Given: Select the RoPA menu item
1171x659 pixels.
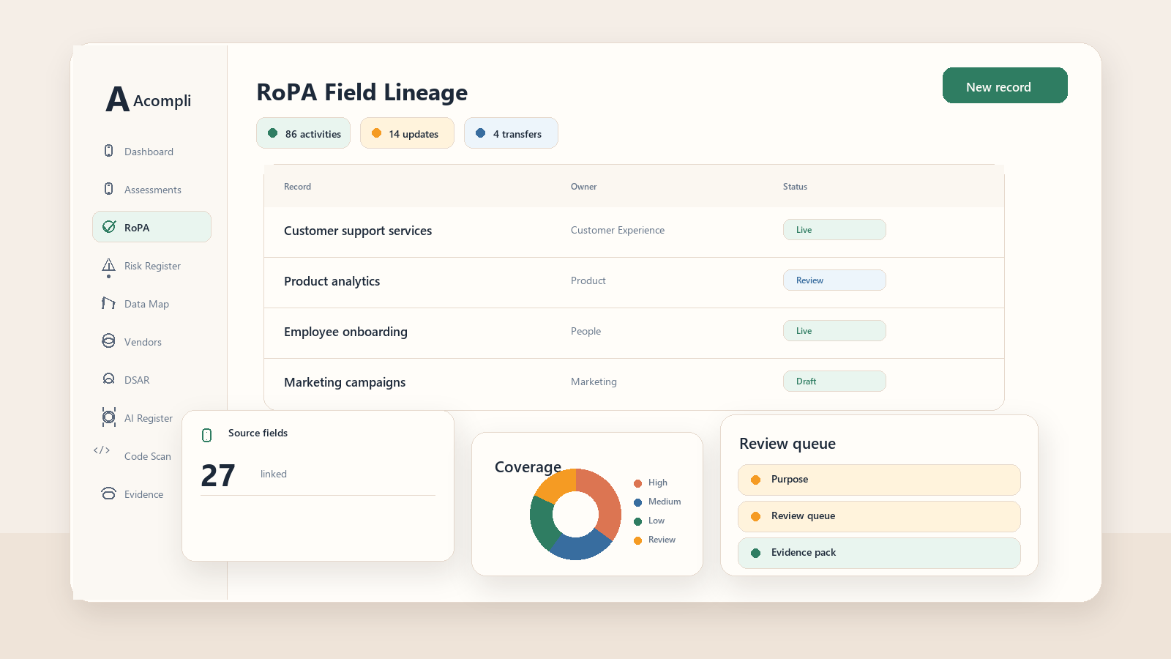Looking at the screenshot, I should pos(151,227).
